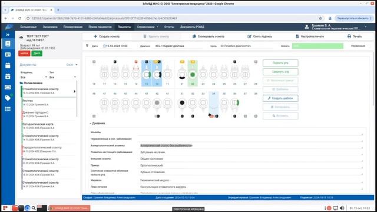Open the Справочники dropdown menu
The height and width of the screenshot is (212, 377).
coord(148,27)
